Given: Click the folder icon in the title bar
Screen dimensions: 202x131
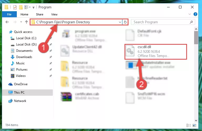Looking at the screenshot, I should [x=6, y=7].
